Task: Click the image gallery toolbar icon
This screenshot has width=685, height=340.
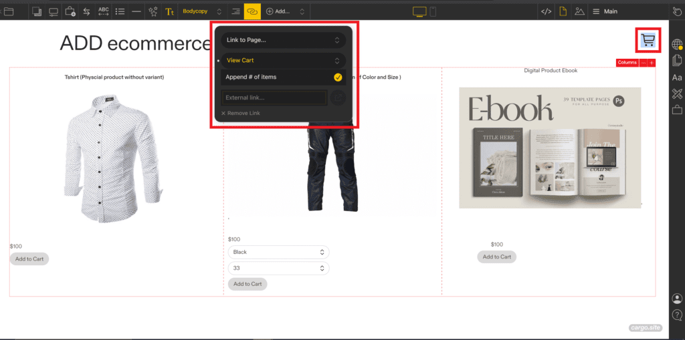Action: tap(37, 12)
